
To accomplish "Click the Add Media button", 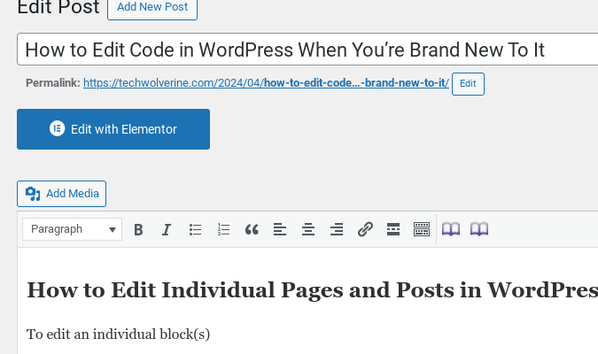I will (61, 194).
